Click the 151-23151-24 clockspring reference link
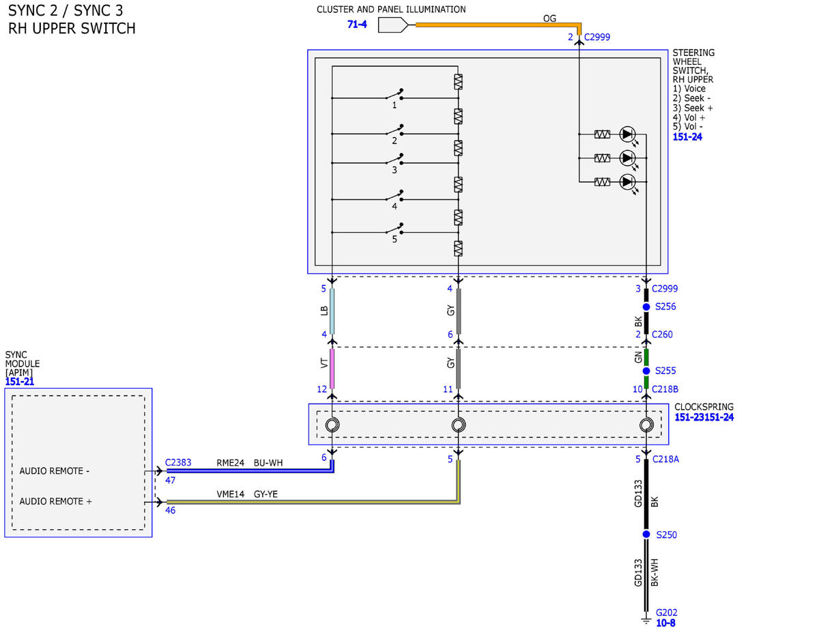The height and width of the screenshot is (633, 819). click(704, 417)
